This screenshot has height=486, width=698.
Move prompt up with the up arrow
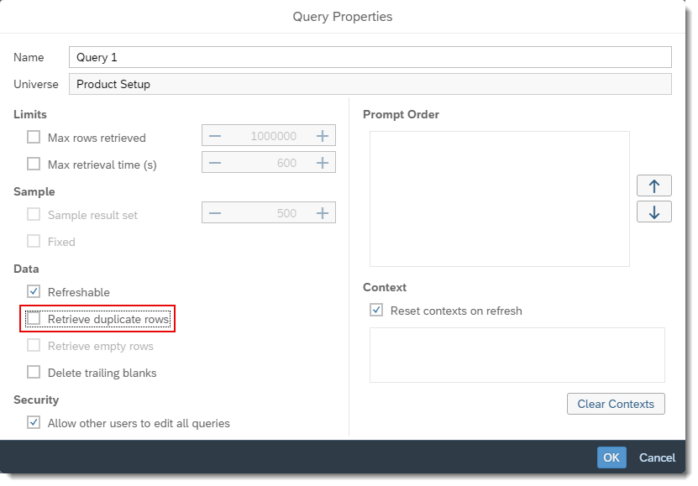pos(653,186)
